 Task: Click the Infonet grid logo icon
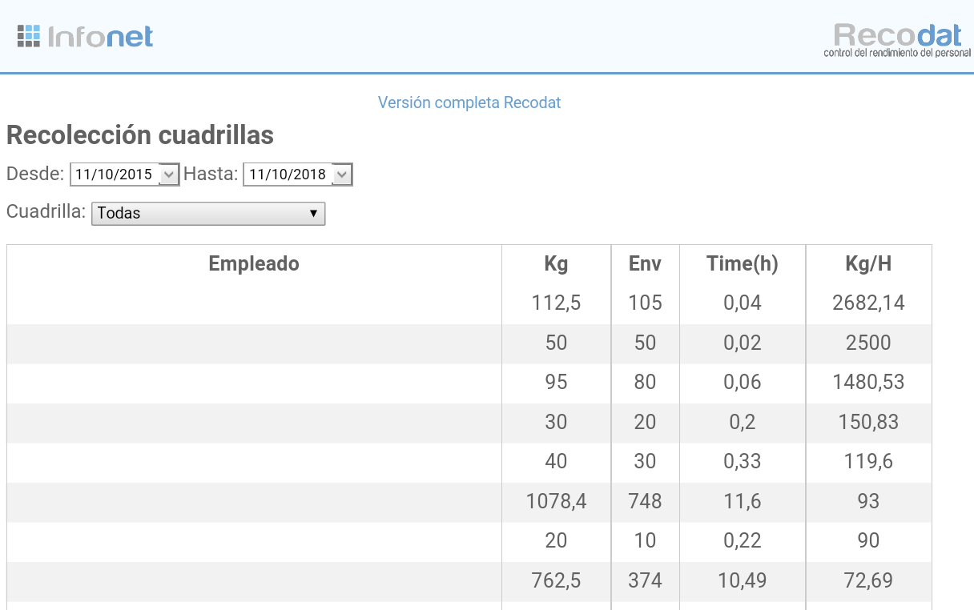28,36
